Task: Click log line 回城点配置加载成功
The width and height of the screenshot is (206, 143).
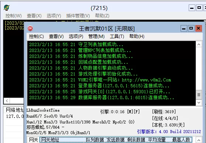Action: click(78, 62)
